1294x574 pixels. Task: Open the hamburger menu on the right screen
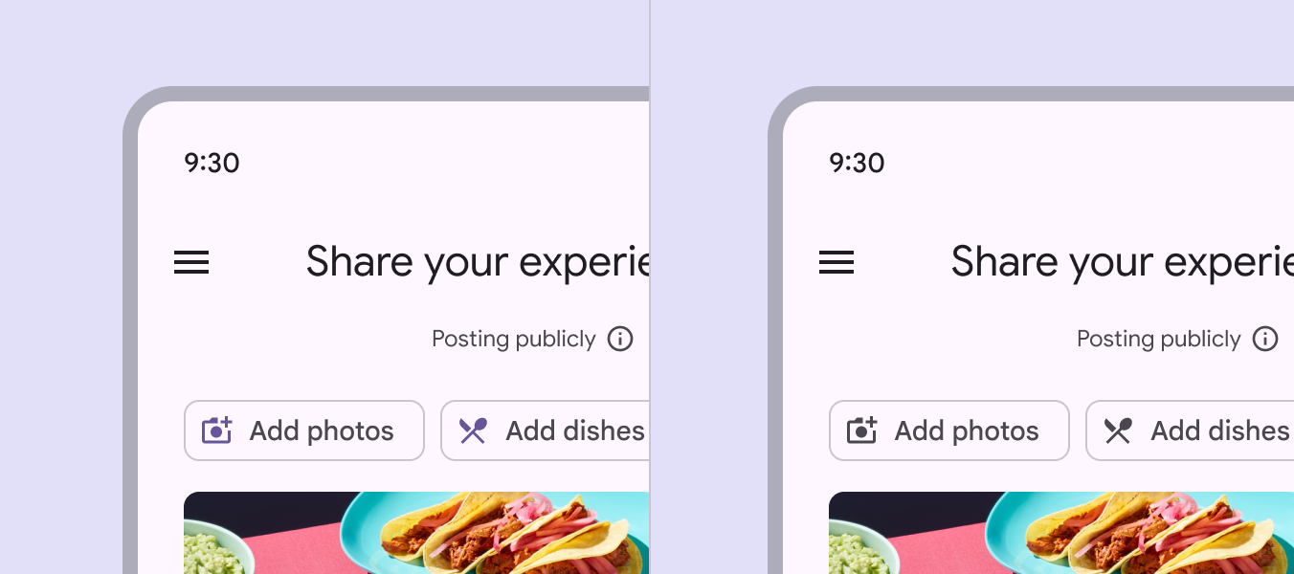point(837,262)
